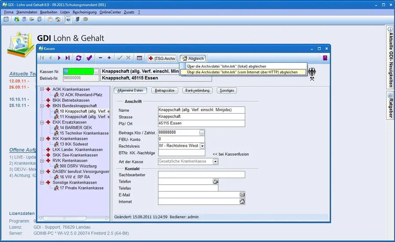Choose the HTTP Internet lohn.krk abgleichen entry
The width and height of the screenshot is (395, 242).
(x=242, y=72)
